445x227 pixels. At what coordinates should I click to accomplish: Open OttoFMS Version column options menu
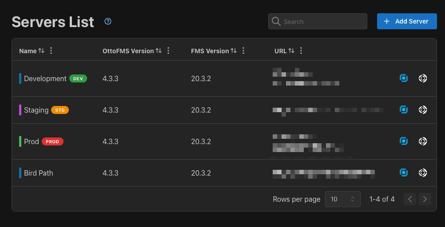tap(168, 51)
